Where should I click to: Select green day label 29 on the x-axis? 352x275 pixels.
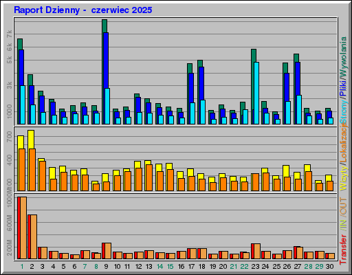pos(319,267)
